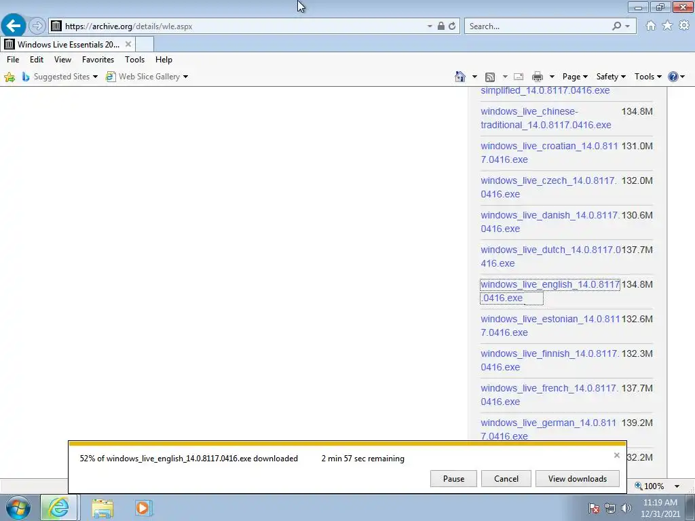The height and width of the screenshot is (521, 695).
Task: Open the Page command dropdown
Action: click(575, 77)
